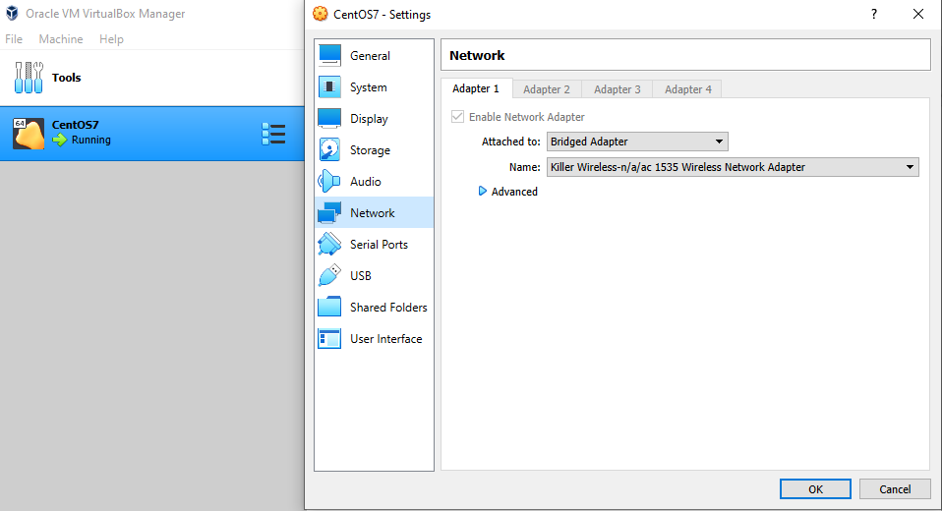Open Storage disk icon
Screen dimensions: 942x511
coord(329,150)
